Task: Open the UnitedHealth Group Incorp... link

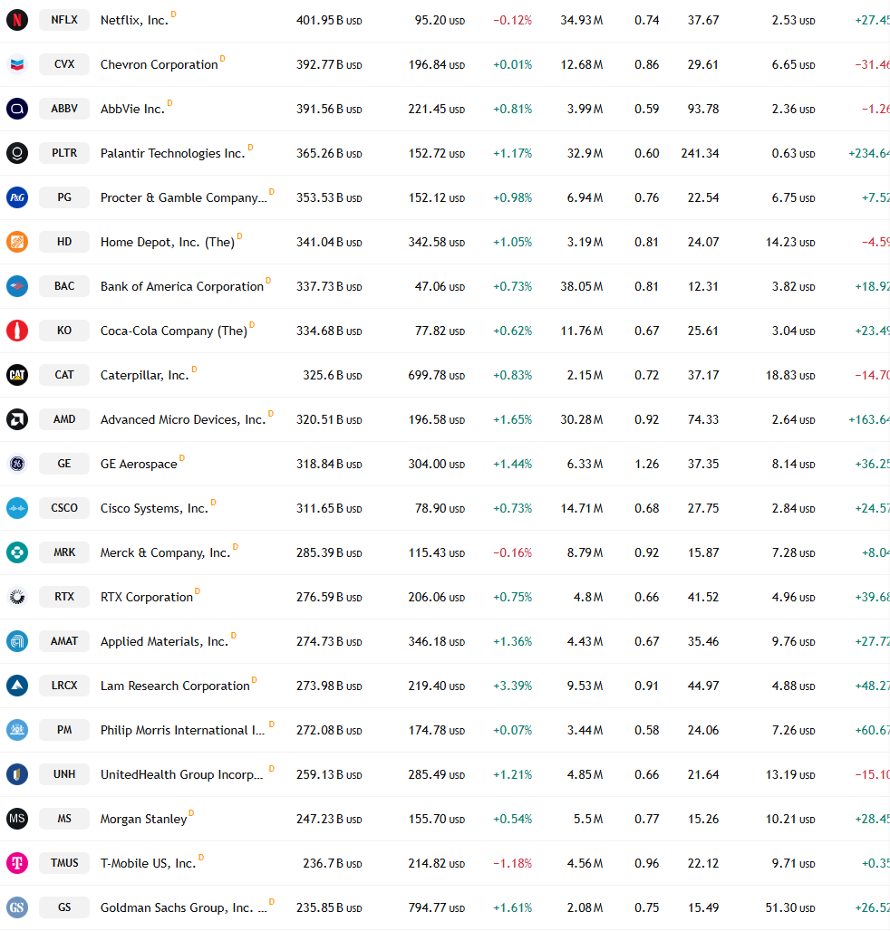Action: click(181, 775)
